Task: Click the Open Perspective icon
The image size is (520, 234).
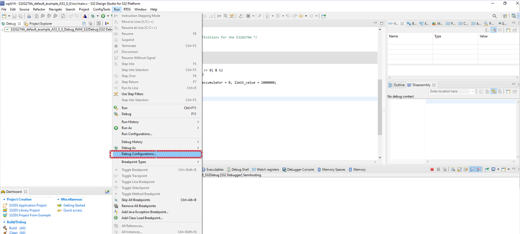Action: (x=505, y=16)
